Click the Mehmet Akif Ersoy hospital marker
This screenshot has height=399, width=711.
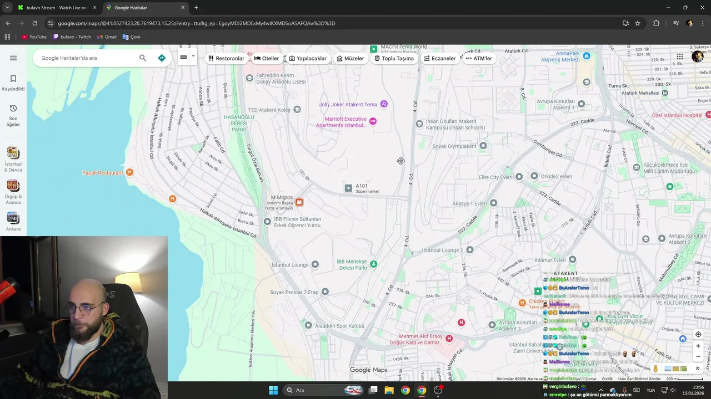(x=449, y=338)
